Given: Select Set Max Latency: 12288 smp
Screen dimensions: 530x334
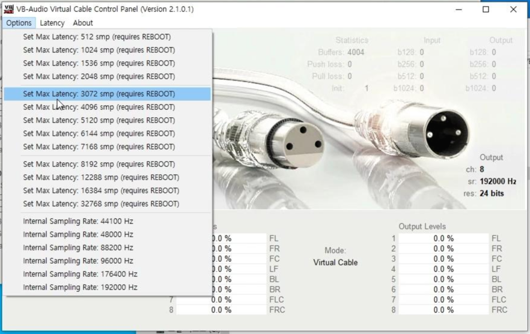Looking at the screenshot, I should [x=107, y=177].
